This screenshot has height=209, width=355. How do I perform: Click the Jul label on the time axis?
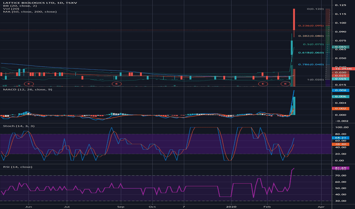pyautogui.click(x=67, y=207)
